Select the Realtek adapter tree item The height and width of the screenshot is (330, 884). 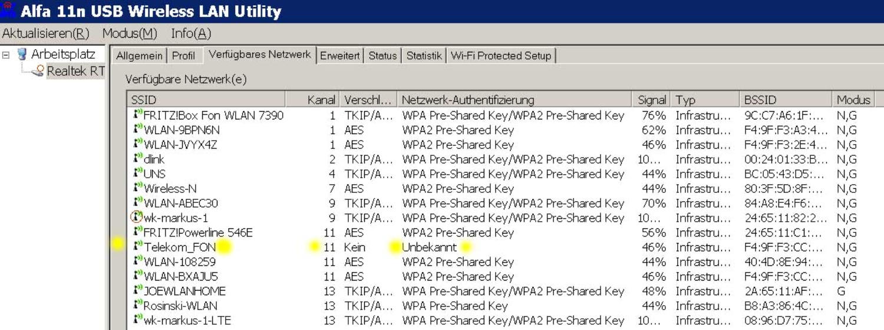75,71
